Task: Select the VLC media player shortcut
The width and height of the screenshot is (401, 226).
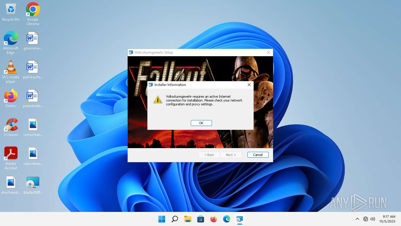Action: coord(11,72)
